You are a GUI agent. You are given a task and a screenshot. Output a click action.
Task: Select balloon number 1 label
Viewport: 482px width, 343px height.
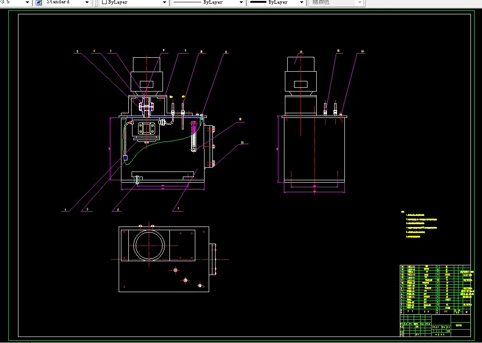tap(178, 208)
